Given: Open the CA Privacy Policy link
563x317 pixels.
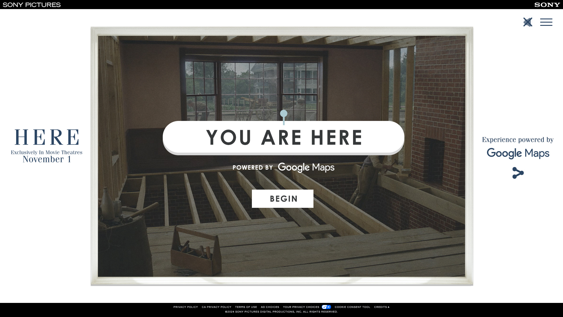Looking at the screenshot, I should [x=216, y=307].
